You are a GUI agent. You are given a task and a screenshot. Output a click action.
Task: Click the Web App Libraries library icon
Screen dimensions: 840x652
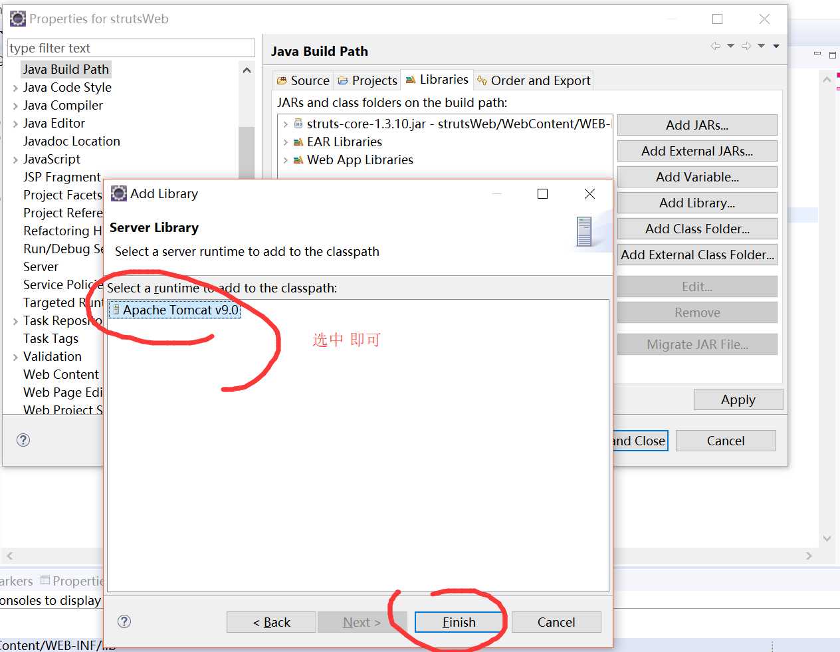click(298, 160)
